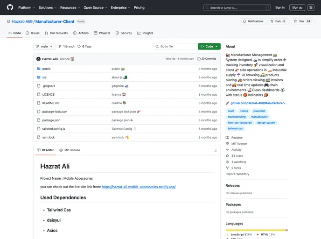Image resolution: width=321 pixels, height=239 pixels.
Task: Switch to the Pull requests tab
Action: point(56,33)
